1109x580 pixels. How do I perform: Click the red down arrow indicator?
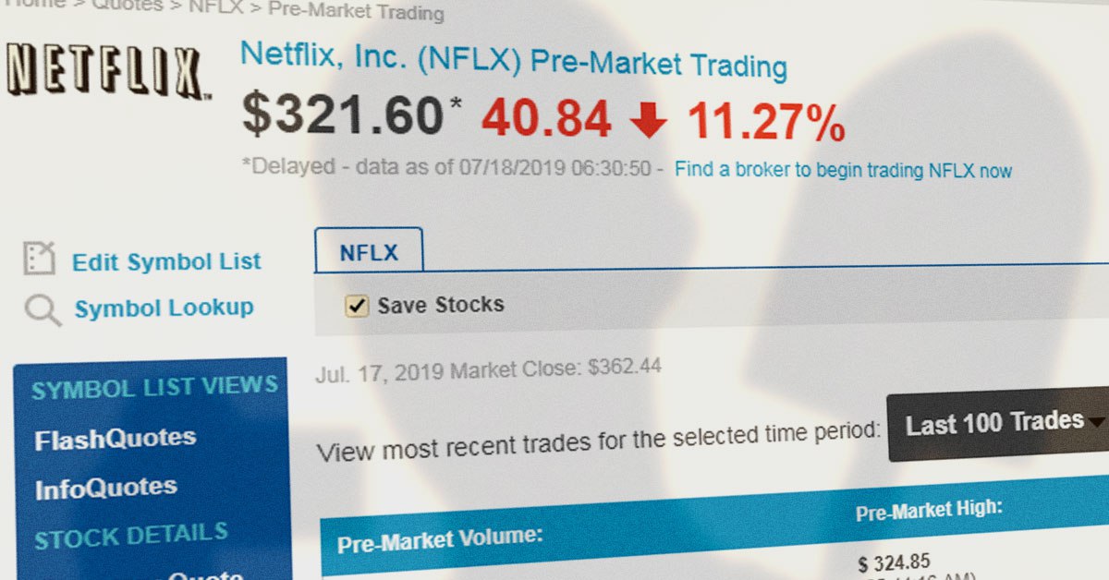649,121
